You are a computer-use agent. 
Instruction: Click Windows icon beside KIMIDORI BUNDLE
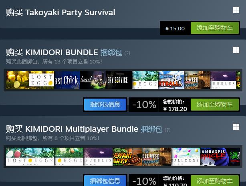tap(236, 50)
